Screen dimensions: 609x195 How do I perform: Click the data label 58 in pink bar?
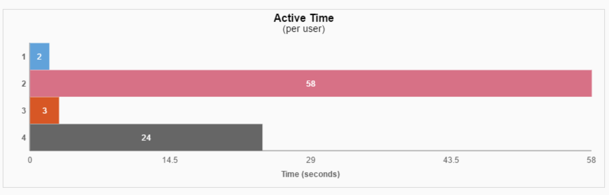point(311,84)
